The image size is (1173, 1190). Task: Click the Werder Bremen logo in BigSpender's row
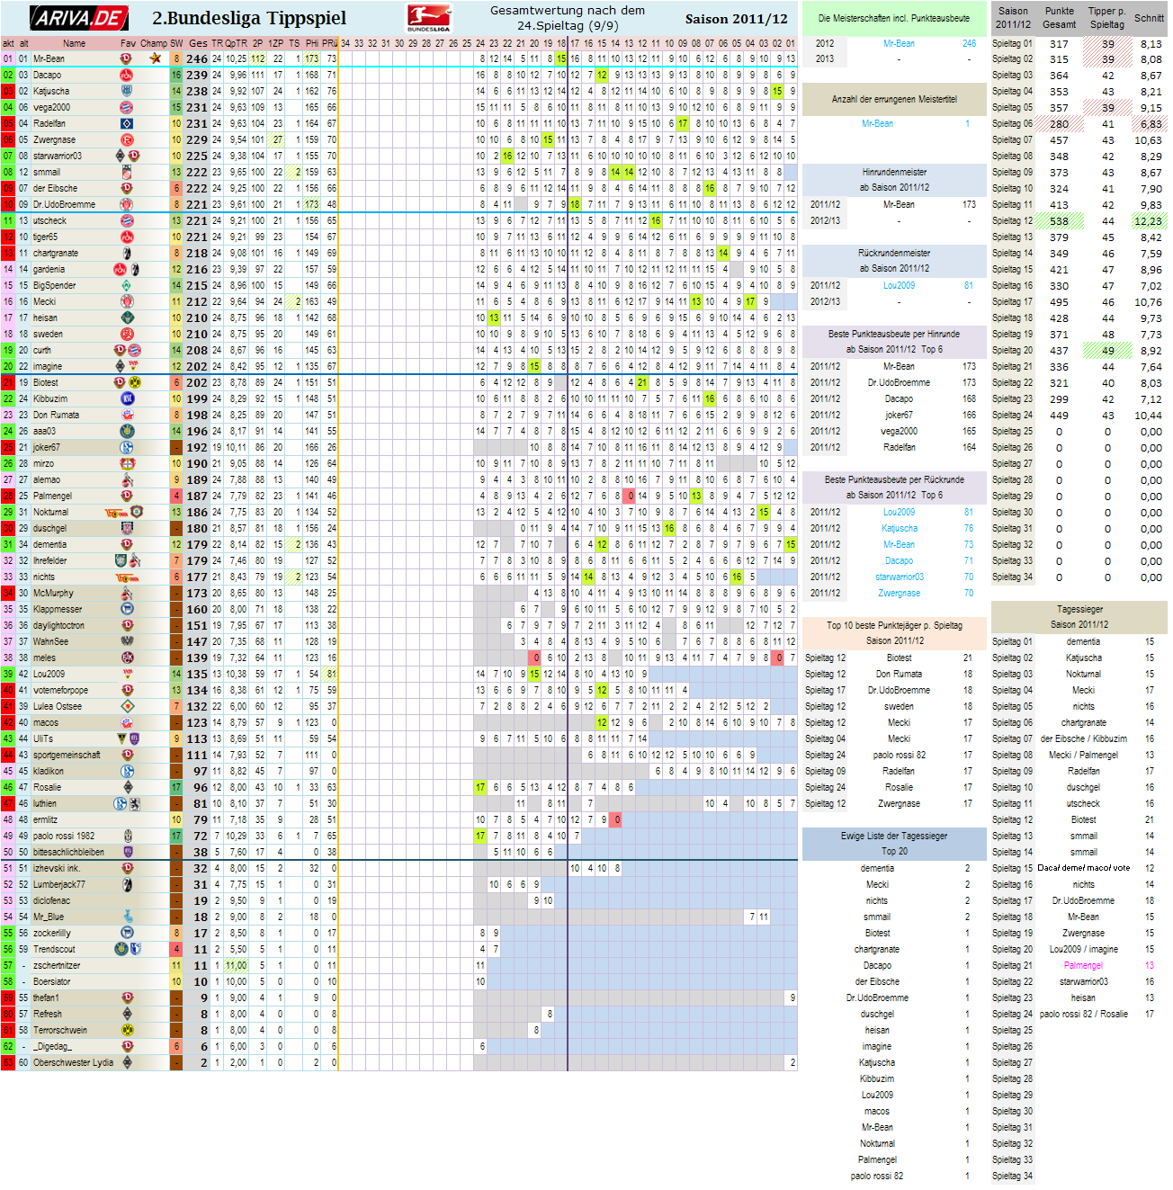(x=126, y=285)
